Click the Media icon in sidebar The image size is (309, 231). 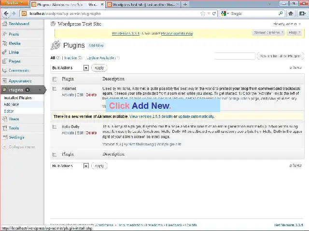coord(5,43)
